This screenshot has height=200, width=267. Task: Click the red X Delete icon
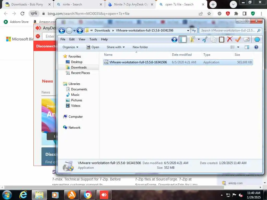[x=230, y=40]
